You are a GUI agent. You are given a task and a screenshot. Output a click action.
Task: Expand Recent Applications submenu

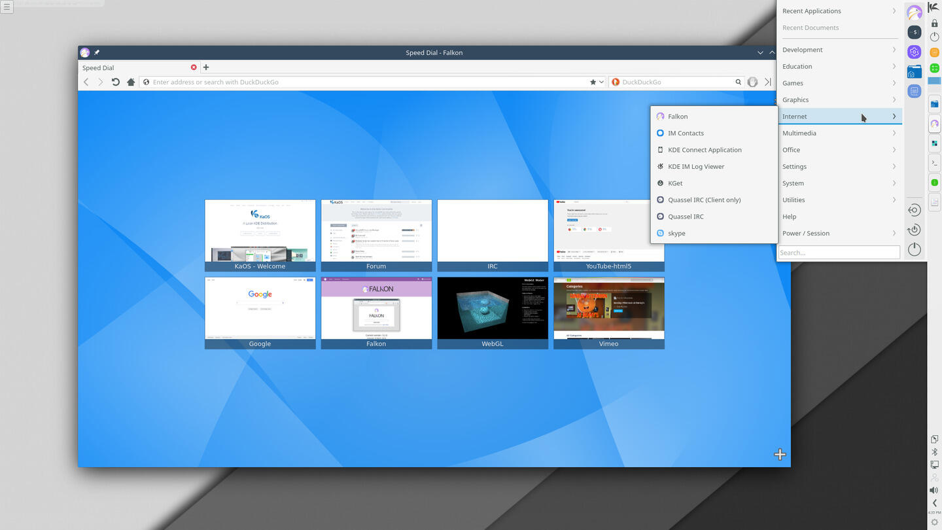click(x=839, y=11)
